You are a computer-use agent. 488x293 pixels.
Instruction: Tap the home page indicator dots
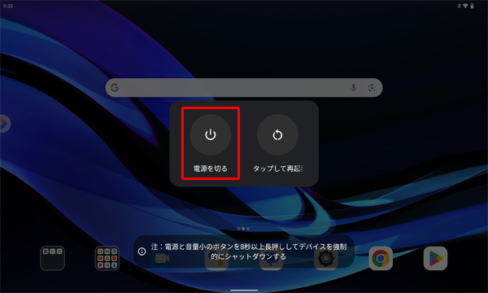pos(243,229)
